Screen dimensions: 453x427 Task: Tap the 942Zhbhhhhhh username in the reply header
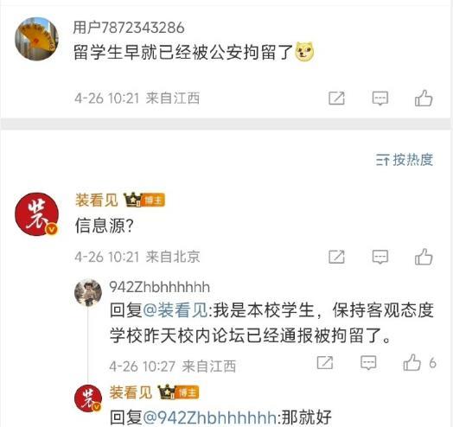coord(159,287)
